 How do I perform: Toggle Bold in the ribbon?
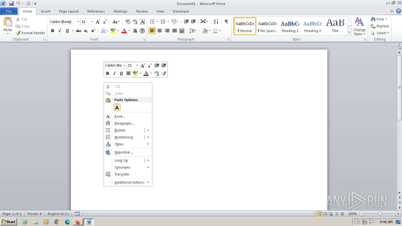coord(52,31)
